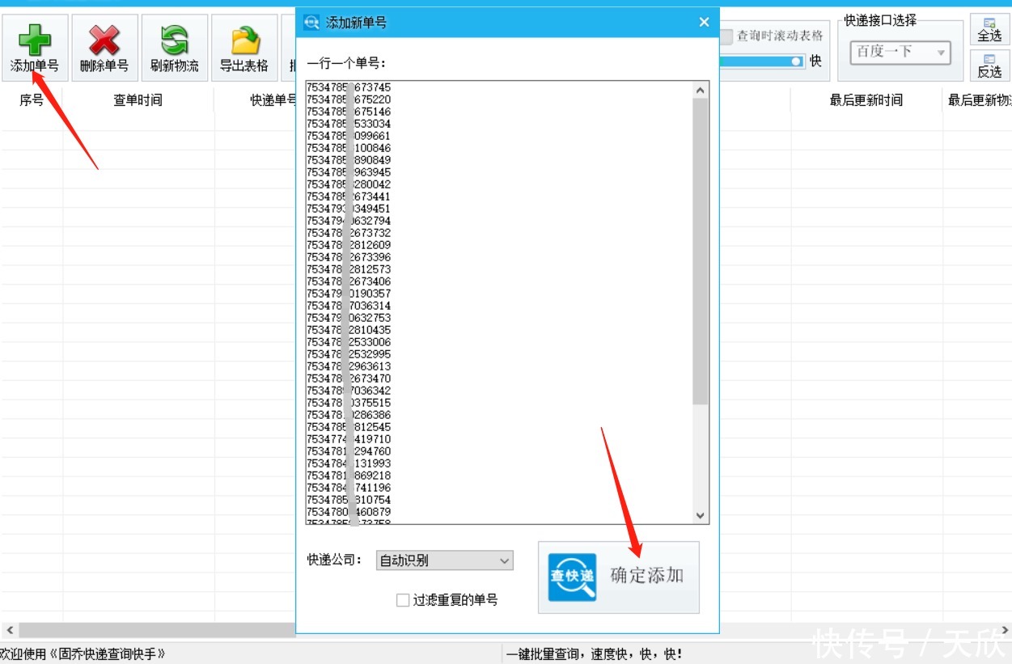Screen dimensions: 1012x664
Task: Expand the 快递公司 combo box arrow
Action: [506, 560]
